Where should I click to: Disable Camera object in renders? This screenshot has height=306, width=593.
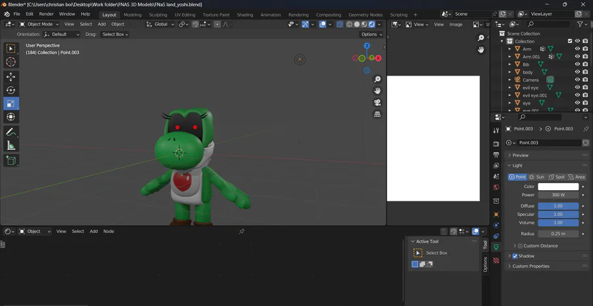coord(586,80)
